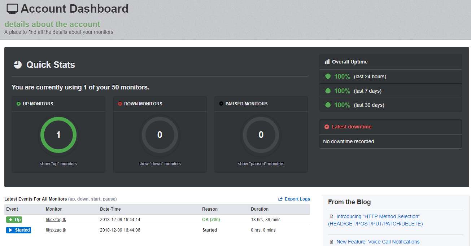Click the green badge for last 30 days
The height and width of the screenshot is (246, 471).
tap(328, 105)
